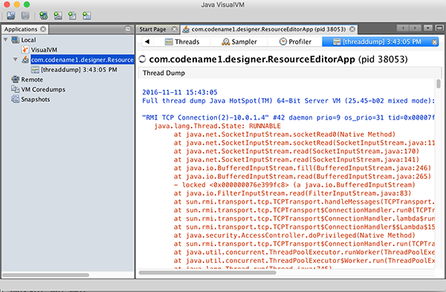Viewport: 446px width, 292px height.
Task: Click the Add VM Coredump toolbar icon
Action: point(72,16)
